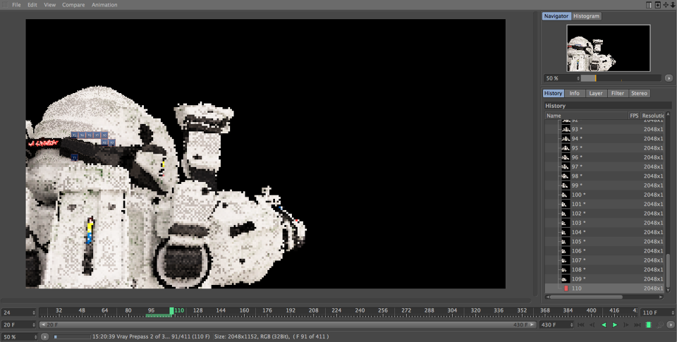Open the Edit menu
The height and width of the screenshot is (342, 677).
(x=32, y=5)
